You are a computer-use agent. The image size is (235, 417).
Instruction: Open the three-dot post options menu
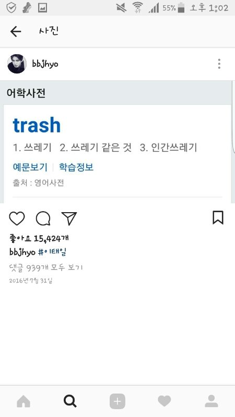(x=219, y=64)
